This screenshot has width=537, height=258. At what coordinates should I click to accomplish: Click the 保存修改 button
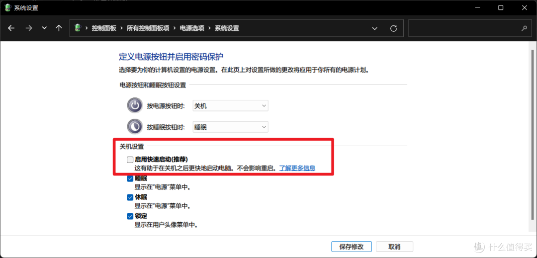[x=352, y=247]
